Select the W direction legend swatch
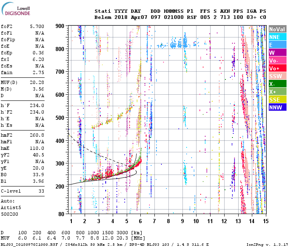Viewport: 289px width, 247px height. [x=277, y=53]
